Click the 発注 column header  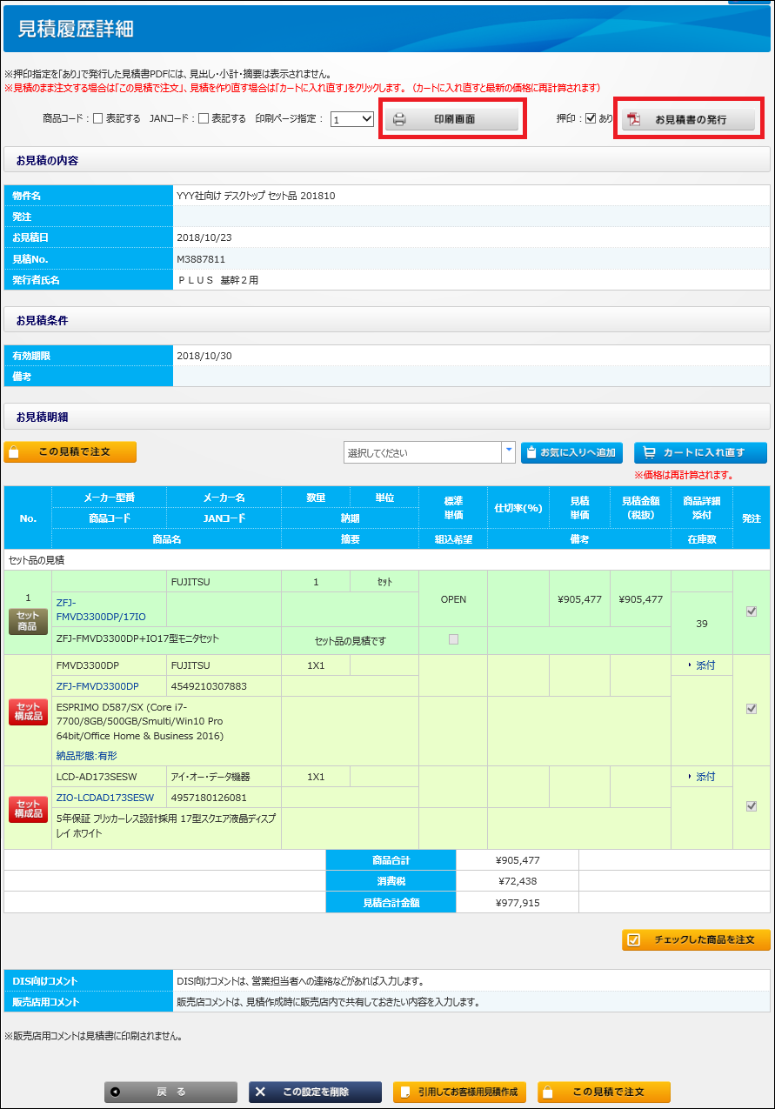tap(751, 518)
